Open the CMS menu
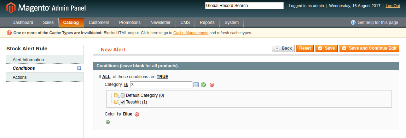 (185, 23)
